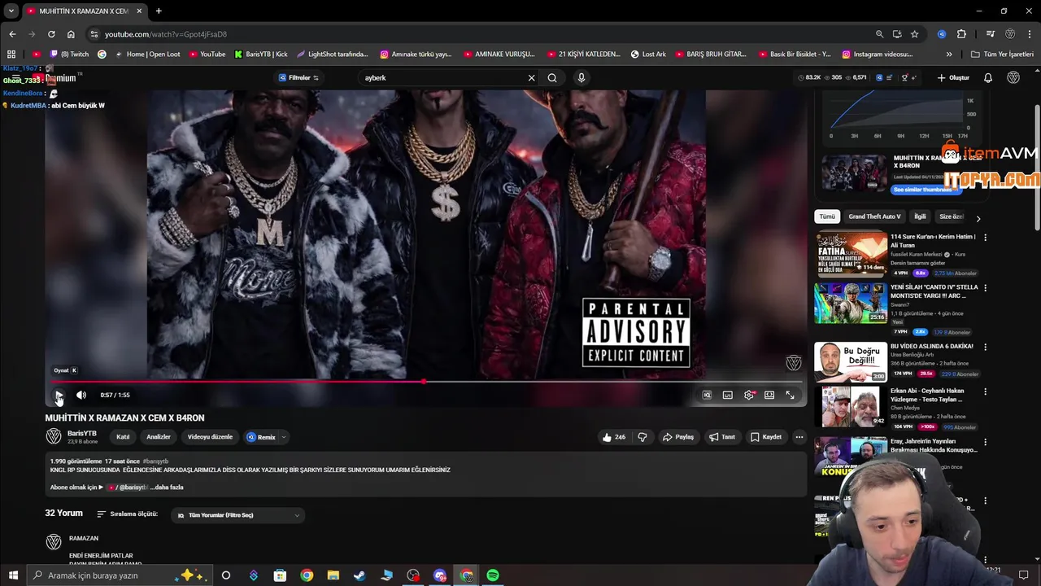This screenshot has height=586, width=1041.
Task: Bookmark this page with star icon
Action: (x=915, y=34)
